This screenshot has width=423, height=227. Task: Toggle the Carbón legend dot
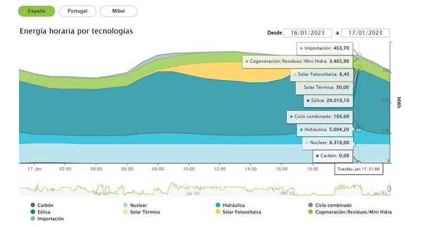(x=33, y=205)
